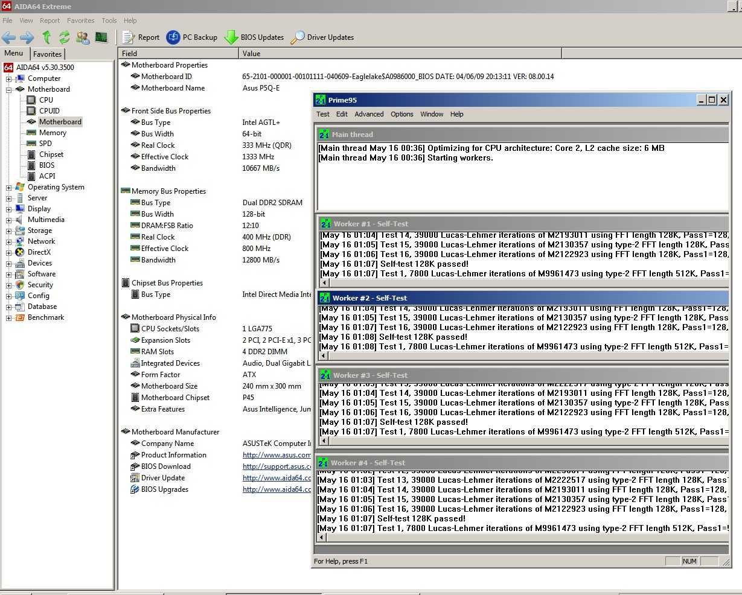Collapse the Motherboard tree node

point(9,89)
